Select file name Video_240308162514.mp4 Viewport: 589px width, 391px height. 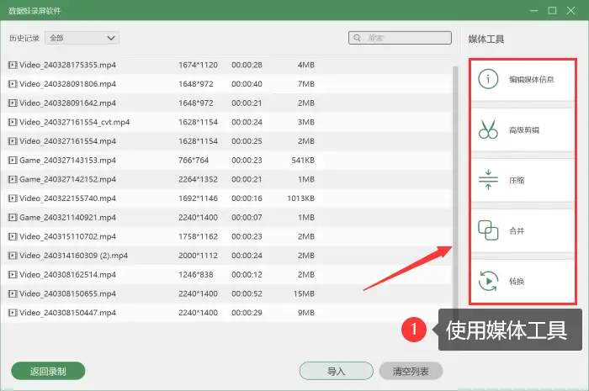[x=67, y=275]
